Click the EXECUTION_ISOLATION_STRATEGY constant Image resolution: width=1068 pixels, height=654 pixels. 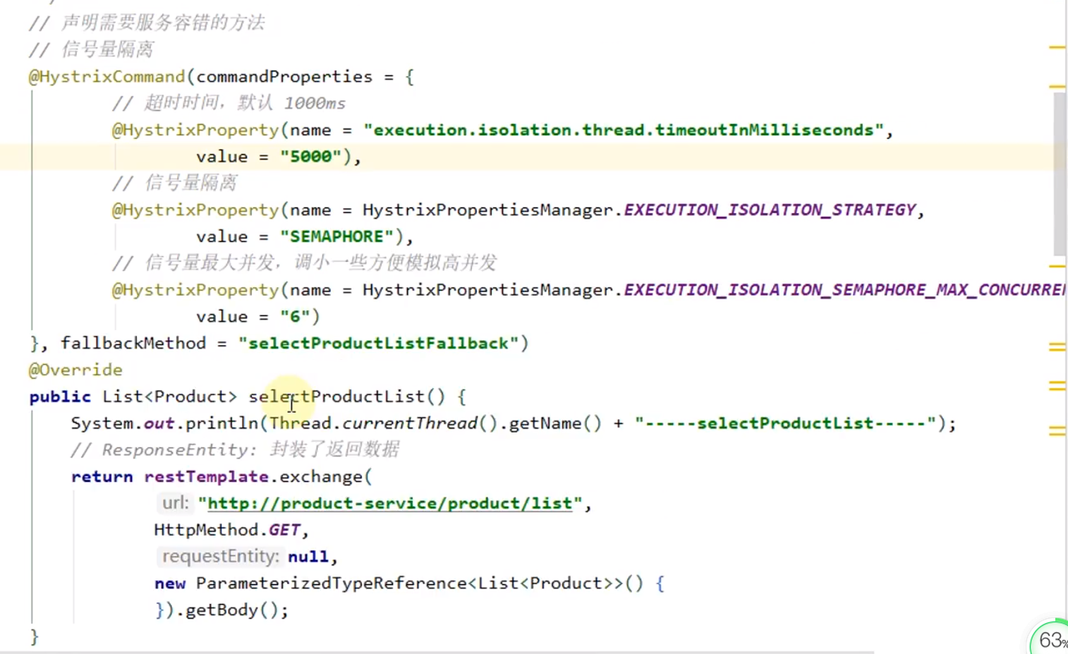[x=770, y=210]
